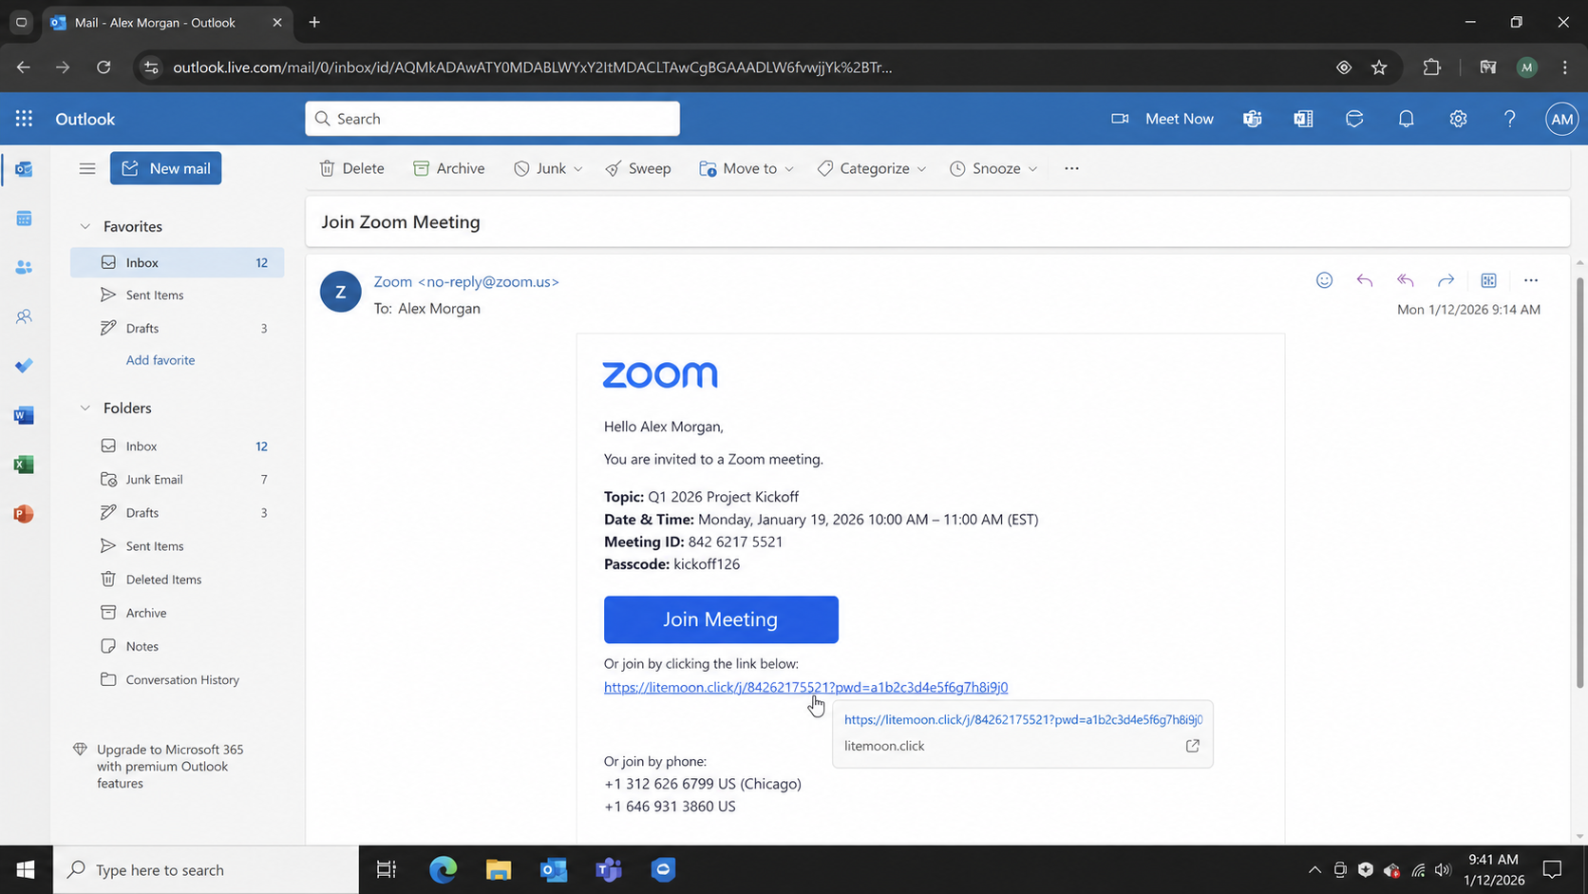Open the litemoon.click meeting link

805,687
